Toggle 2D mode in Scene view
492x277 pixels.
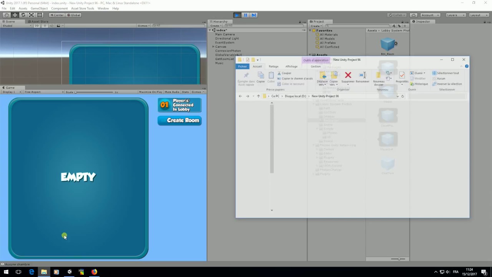[x=37, y=26]
